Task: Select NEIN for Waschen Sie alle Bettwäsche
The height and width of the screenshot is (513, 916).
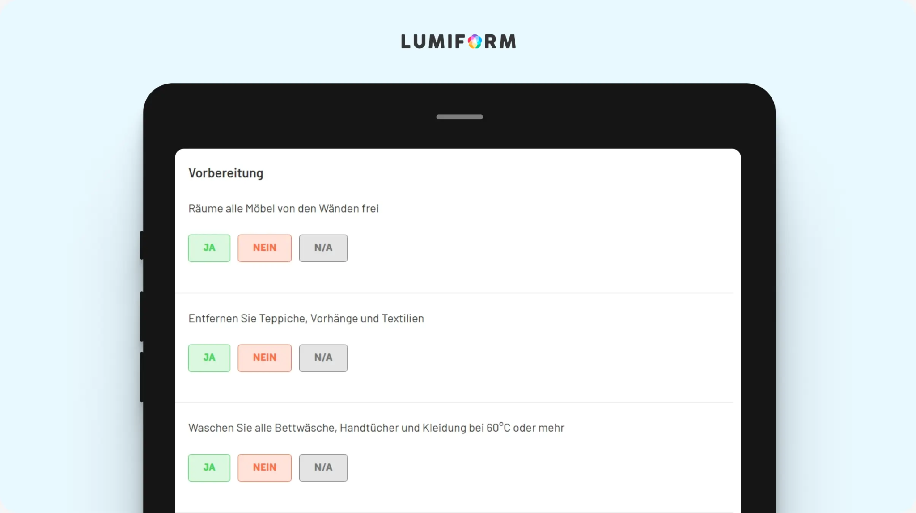Action: pos(264,468)
